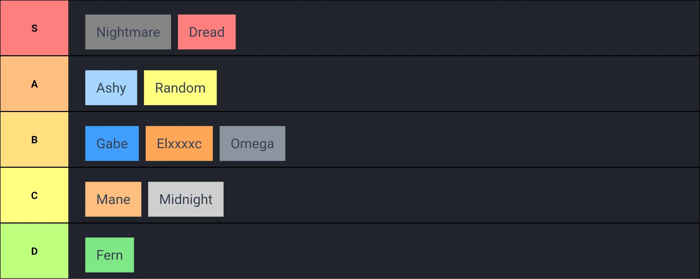
Task: Click the green D tier label
Action: pos(34,251)
